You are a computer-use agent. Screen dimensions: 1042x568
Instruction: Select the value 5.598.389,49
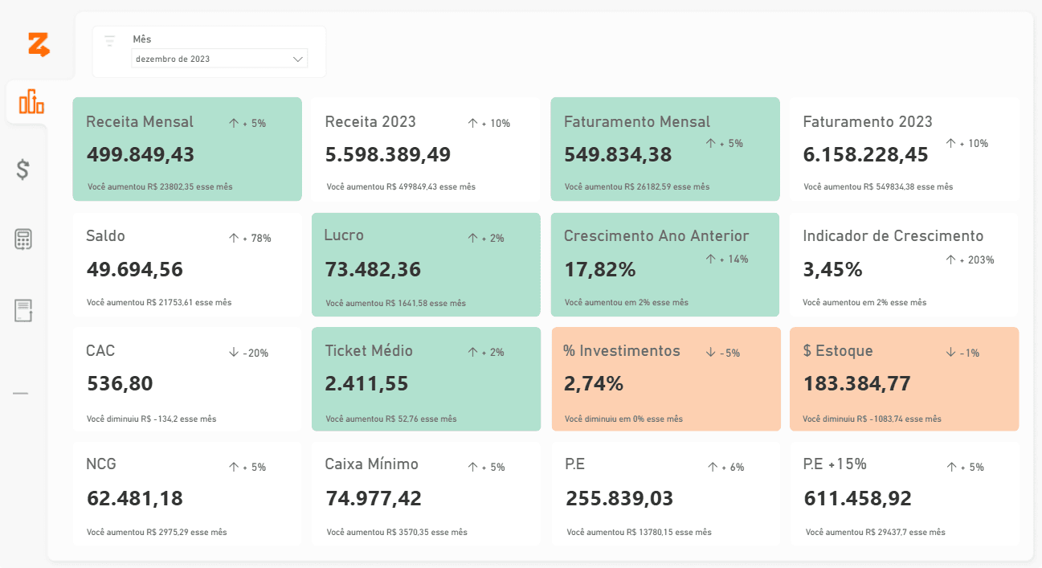(388, 154)
